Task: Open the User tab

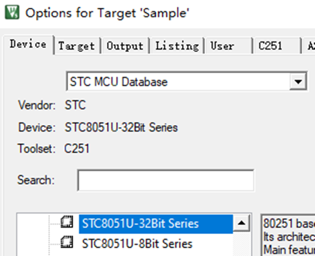Action: (x=229, y=45)
